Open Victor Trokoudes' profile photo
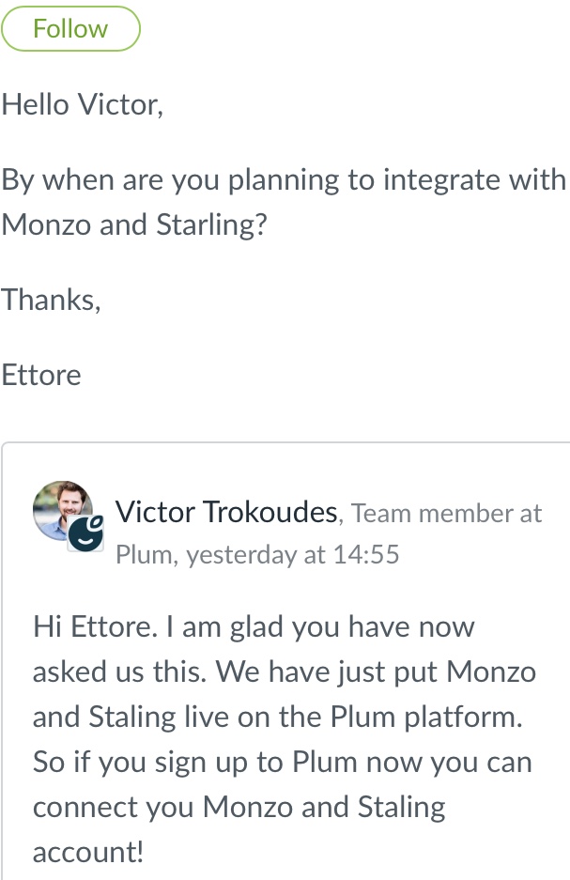 62,511
